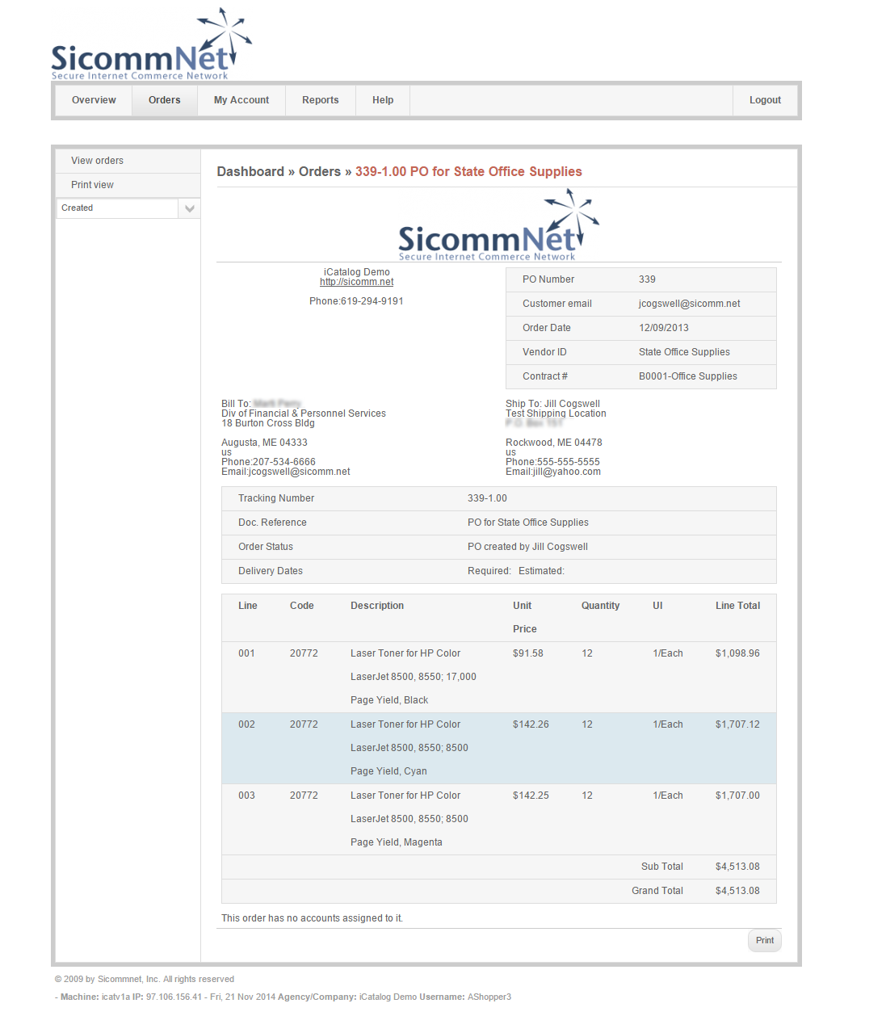Click Vendor ID State Office Supplies value
Image resolution: width=886 pixels, height=1016 pixels.
point(684,352)
